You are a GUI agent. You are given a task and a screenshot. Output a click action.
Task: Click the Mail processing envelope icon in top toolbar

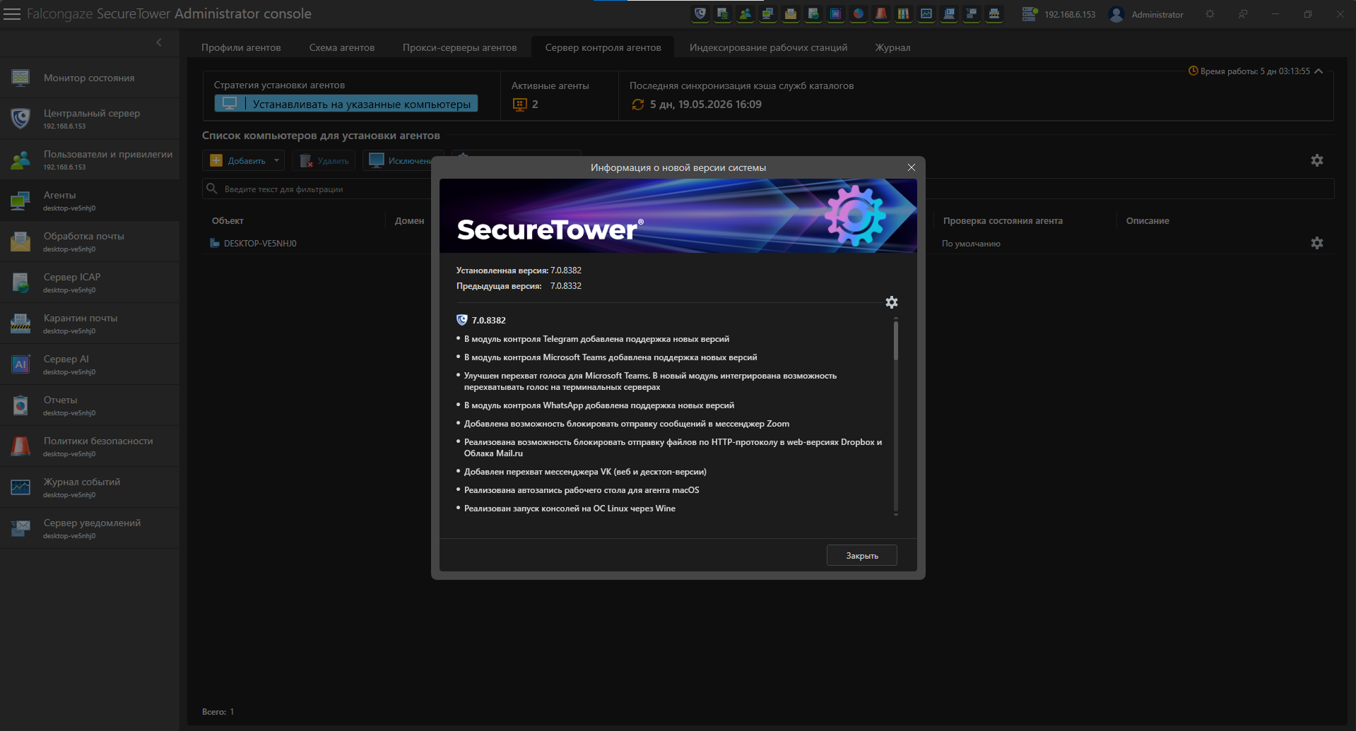click(791, 13)
